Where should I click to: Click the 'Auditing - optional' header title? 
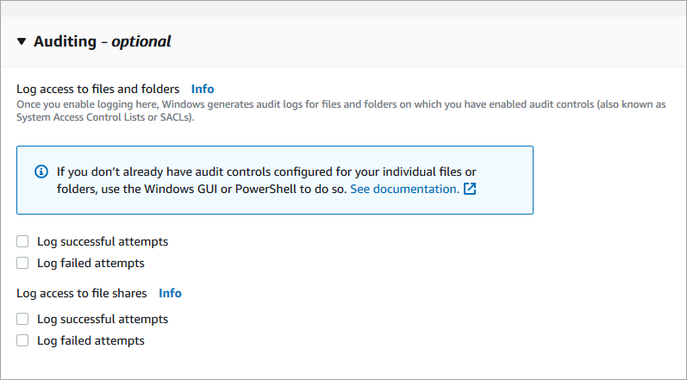(102, 41)
